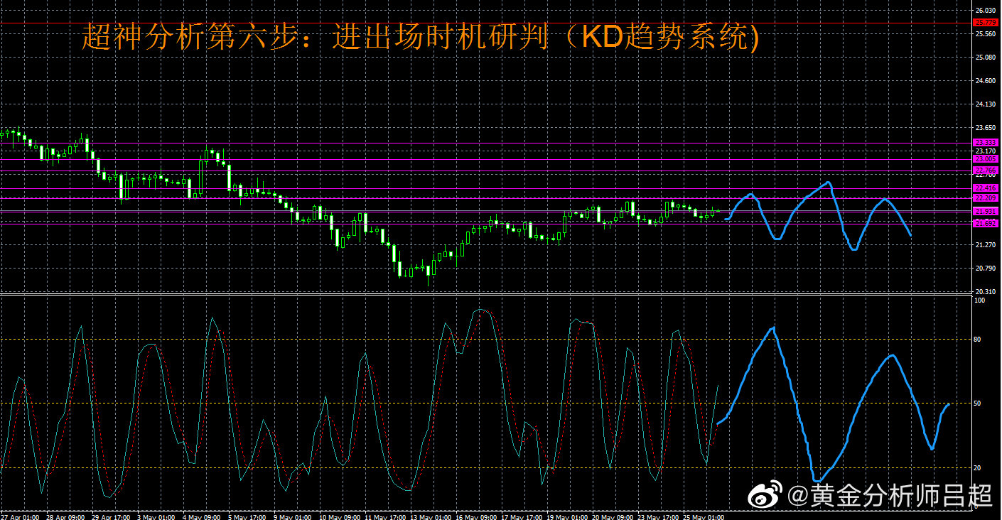Click the 4 May 09:00 time label
This screenshot has width=1002, height=520.
point(202,516)
